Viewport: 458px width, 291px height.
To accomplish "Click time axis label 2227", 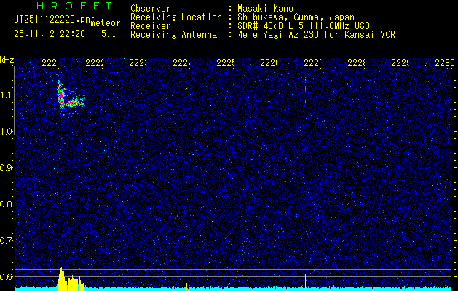I will pos(312,63).
